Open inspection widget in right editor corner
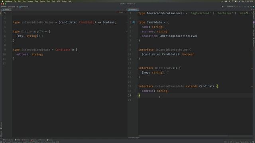This screenshot has height=143, width=255. coord(249,12)
